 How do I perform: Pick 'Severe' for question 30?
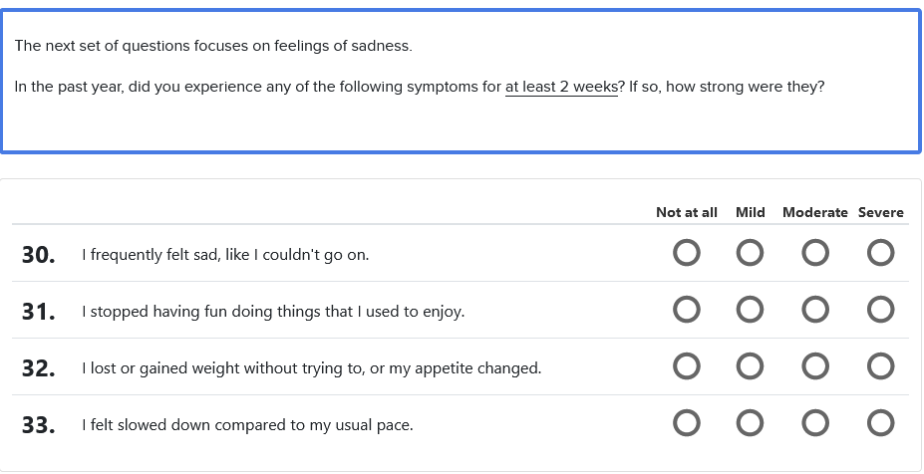tap(880, 254)
